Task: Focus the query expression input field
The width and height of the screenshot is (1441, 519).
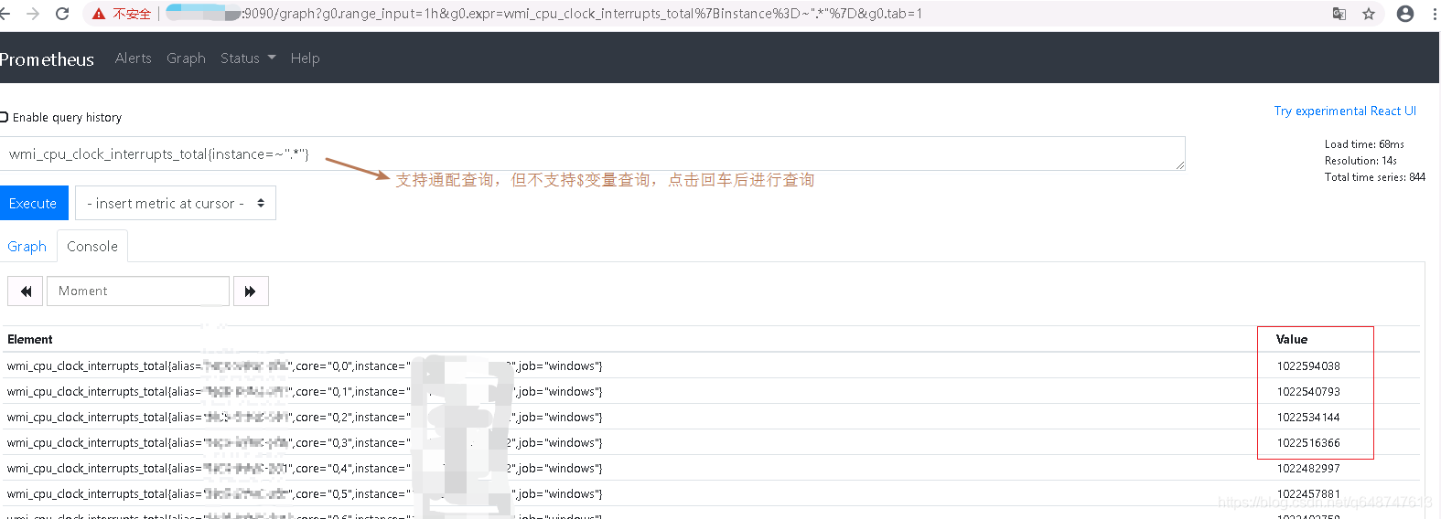Action: pyautogui.click(x=592, y=154)
